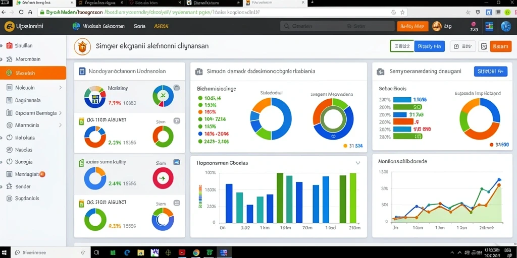Toggle the blue square icon beside the sumekullity row
The image size is (517, 258).
177,162
